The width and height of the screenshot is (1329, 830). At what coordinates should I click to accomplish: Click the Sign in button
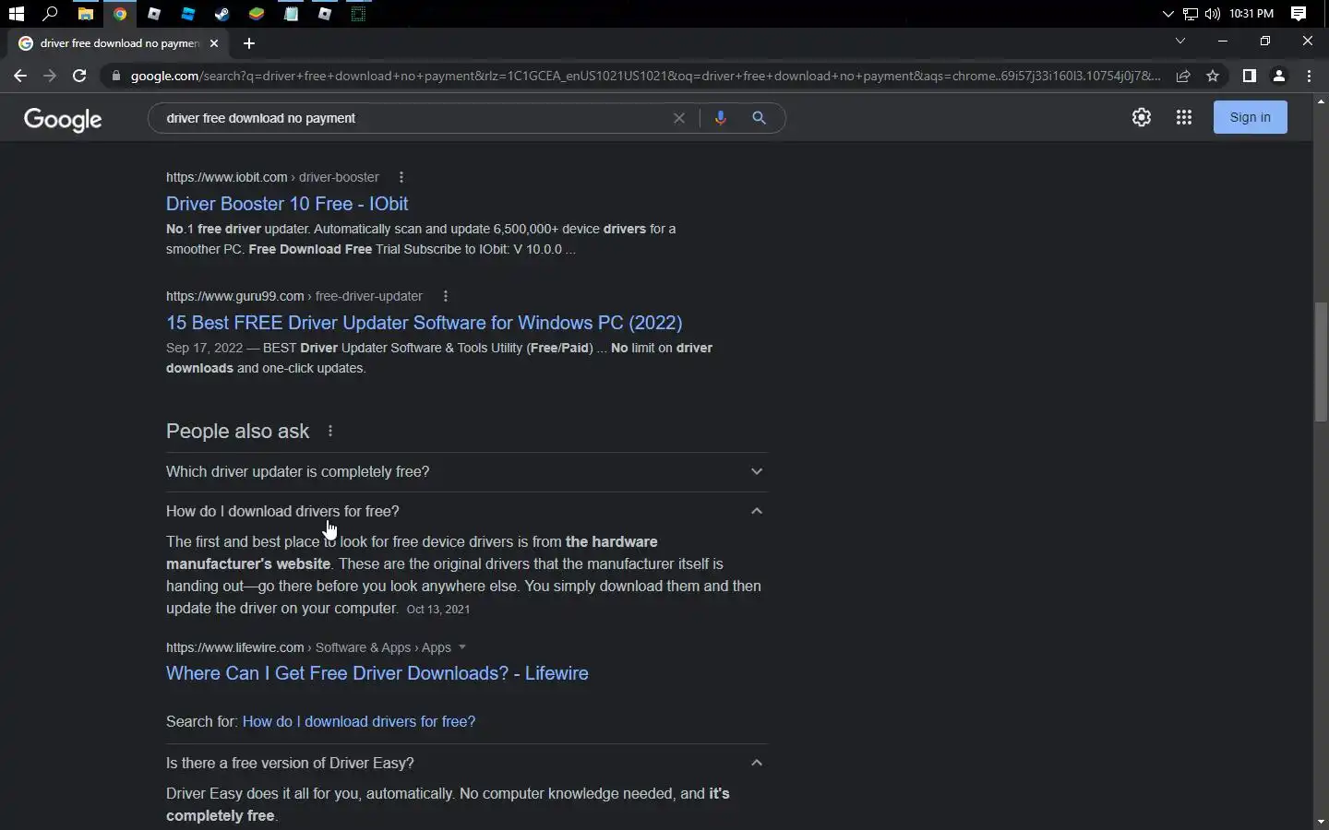pyautogui.click(x=1250, y=117)
